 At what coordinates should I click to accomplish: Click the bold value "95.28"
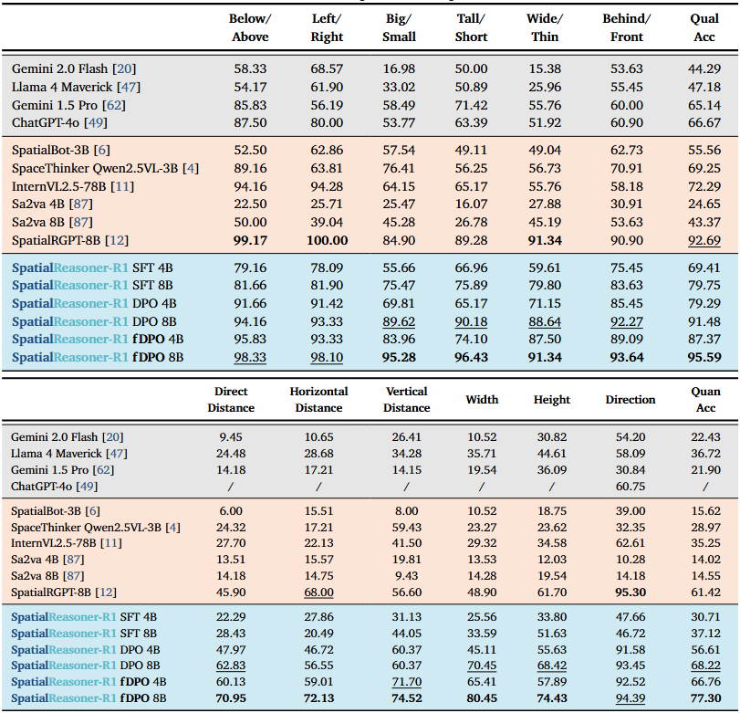(x=399, y=358)
